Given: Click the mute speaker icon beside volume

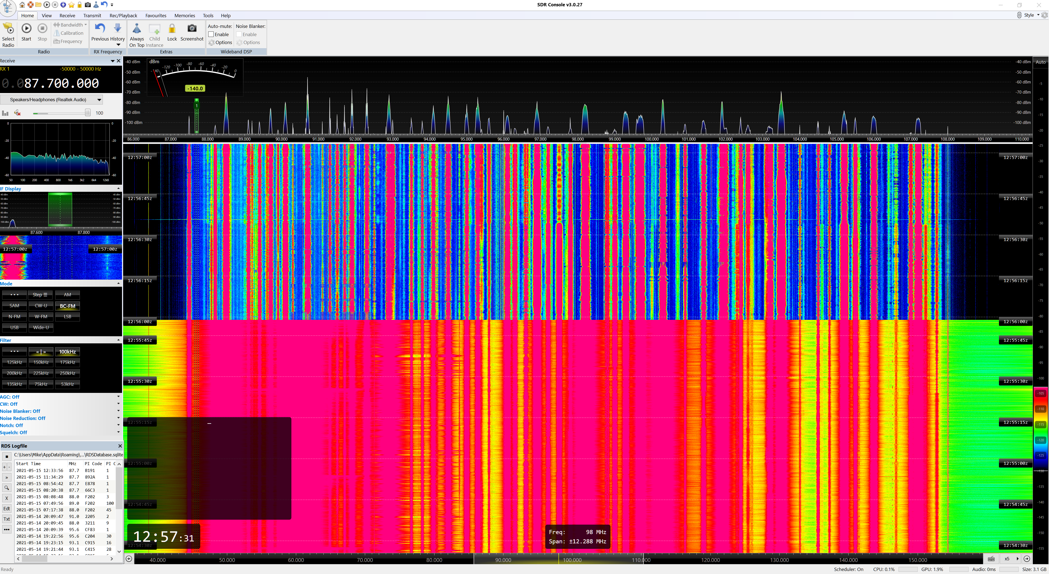Looking at the screenshot, I should click(18, 113).
